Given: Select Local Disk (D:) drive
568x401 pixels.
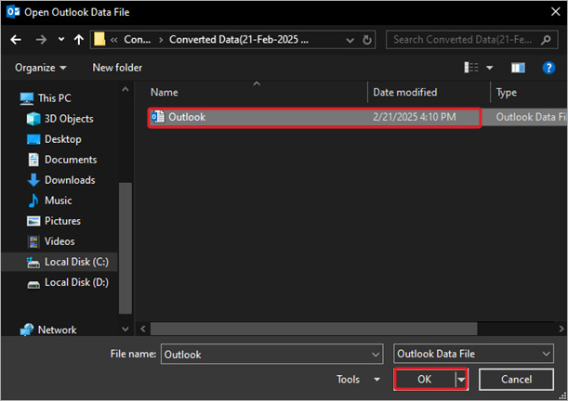Looking at the screenshot, I should coord(75,282).
